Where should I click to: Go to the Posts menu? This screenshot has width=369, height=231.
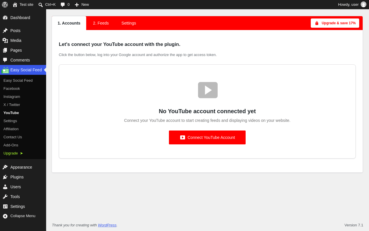click(x=23, y=31)
